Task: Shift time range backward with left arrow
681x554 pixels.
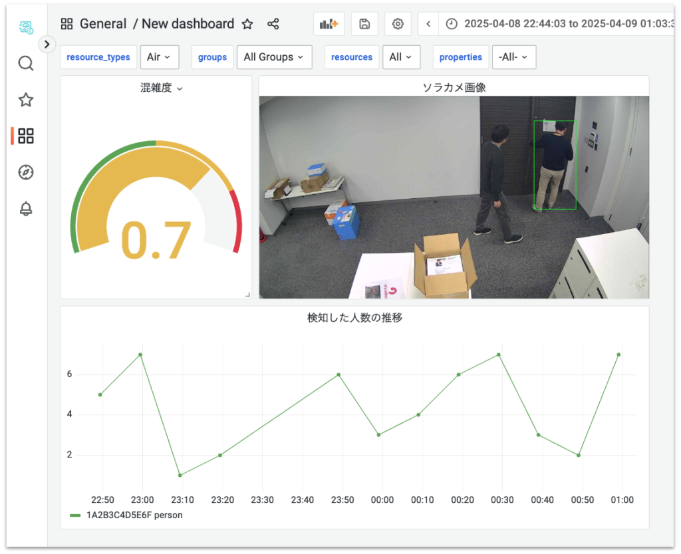Action: pyautogui.click(x=428, y=24)
